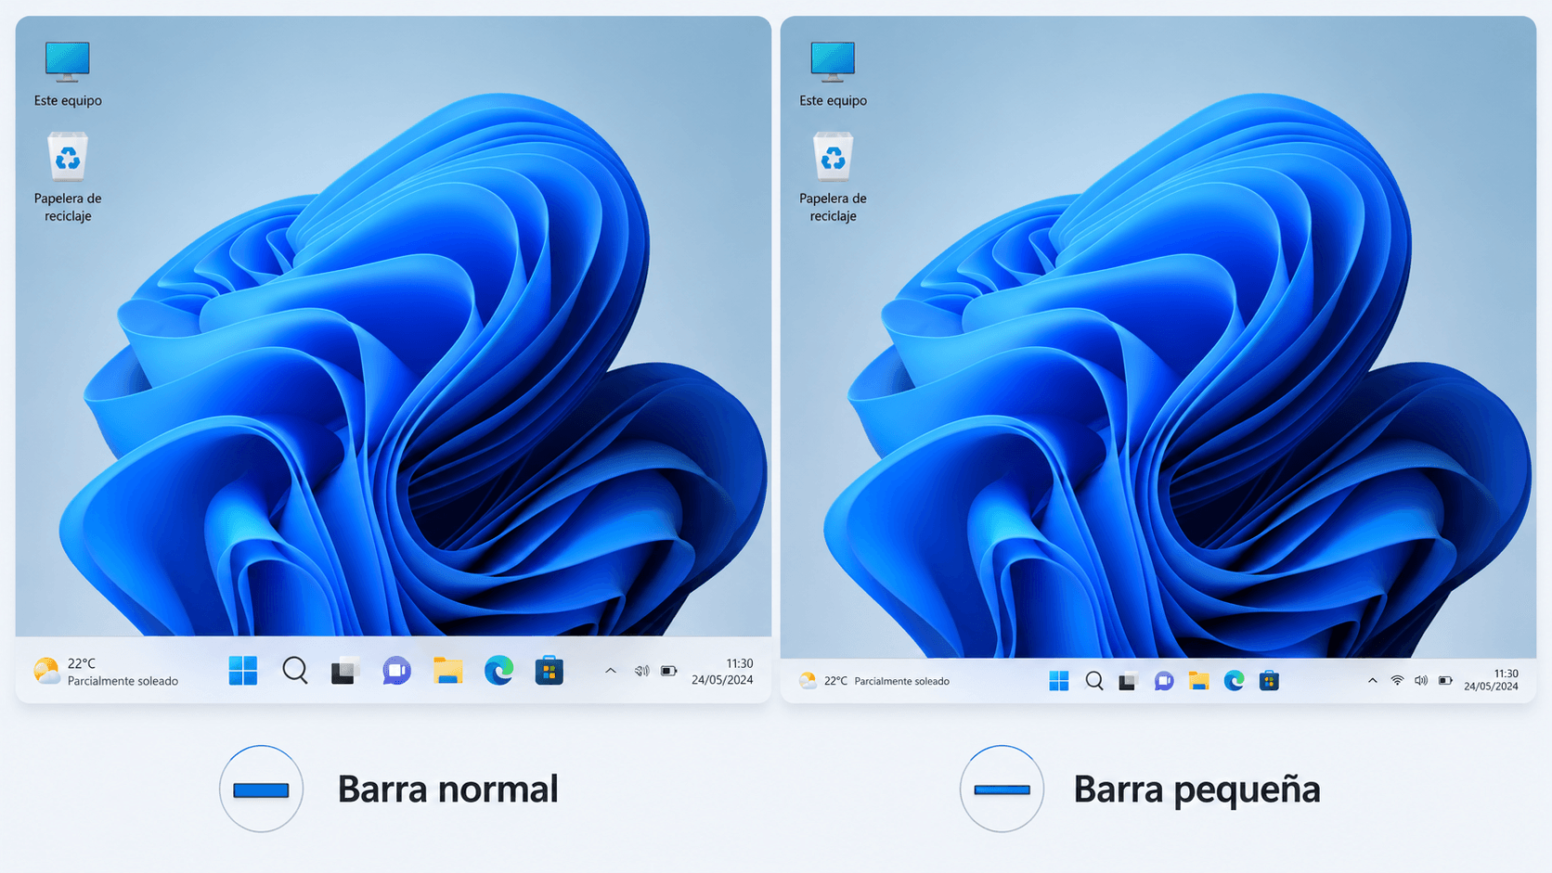Click the Wi-Fi icon on the small taskbar
This screenshot has height=873, width=1552.
click(1397, 681)
